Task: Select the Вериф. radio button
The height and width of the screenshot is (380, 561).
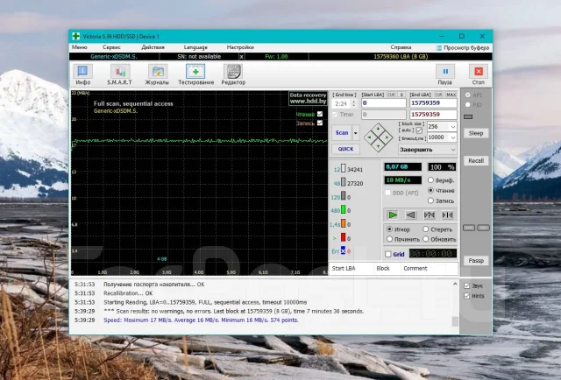Action: (x=430, y=180)
